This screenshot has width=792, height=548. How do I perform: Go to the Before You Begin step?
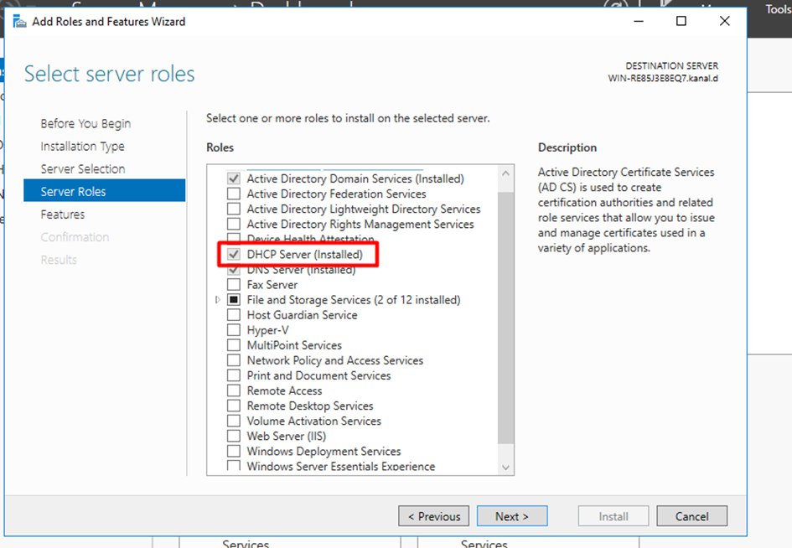(85, 124)
